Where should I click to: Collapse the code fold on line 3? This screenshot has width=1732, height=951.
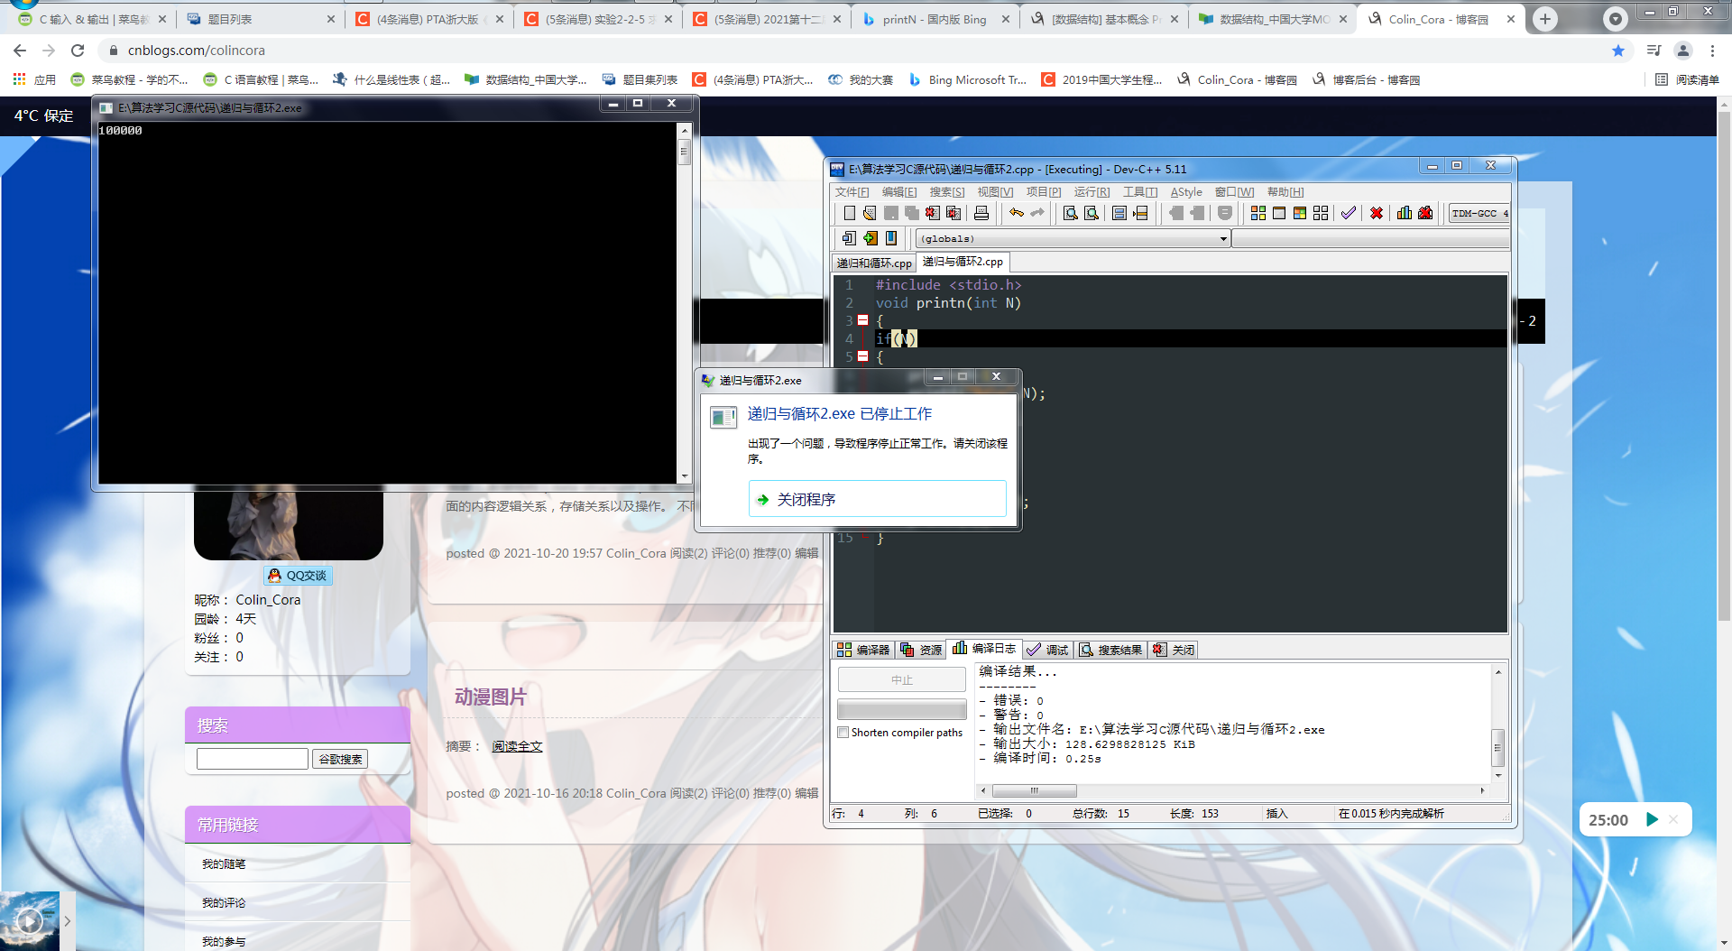(x=862, y=320)
